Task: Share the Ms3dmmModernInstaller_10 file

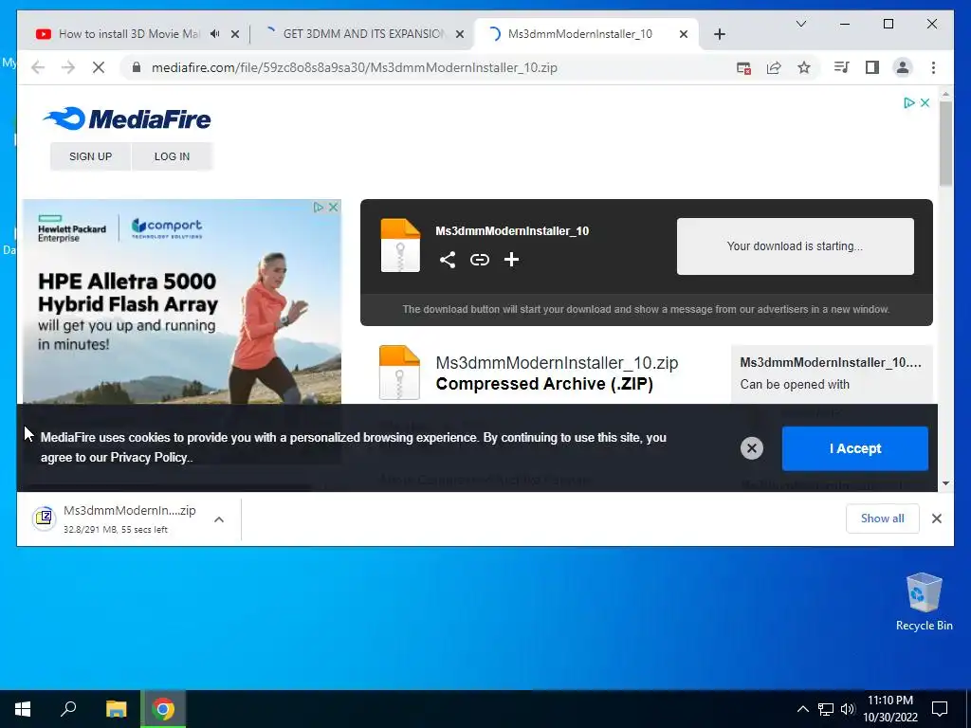Action: pyautogui.click(x=448, y=260)
